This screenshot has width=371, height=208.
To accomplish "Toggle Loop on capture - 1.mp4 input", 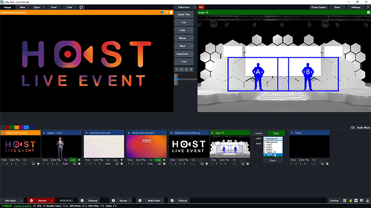I will coord(72,160).
